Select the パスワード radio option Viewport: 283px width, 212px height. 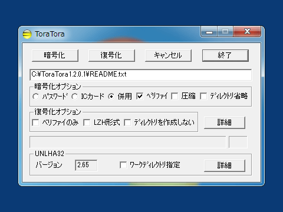(36, 97)
